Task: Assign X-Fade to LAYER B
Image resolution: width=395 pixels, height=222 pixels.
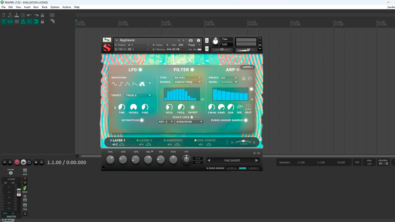Action: point(254,168)
